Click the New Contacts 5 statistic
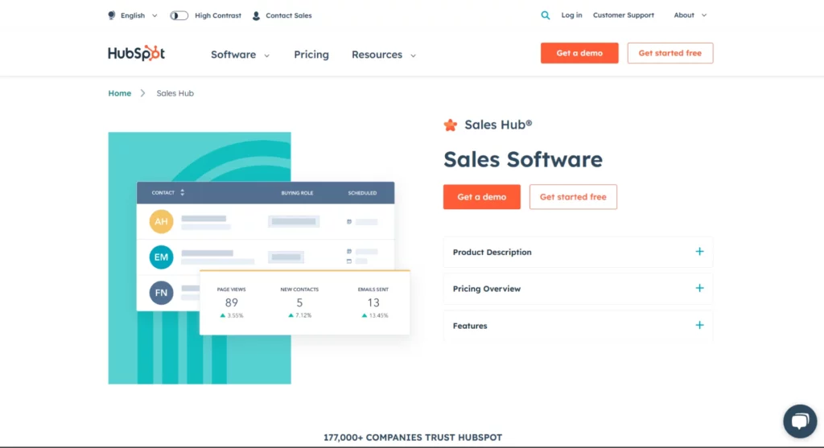This screenshot has width=824, height=448. [x=299, y=303]
